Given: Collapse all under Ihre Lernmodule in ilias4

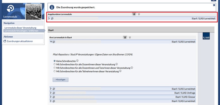Looking at the screenshot, I should [x=125, y=37].
